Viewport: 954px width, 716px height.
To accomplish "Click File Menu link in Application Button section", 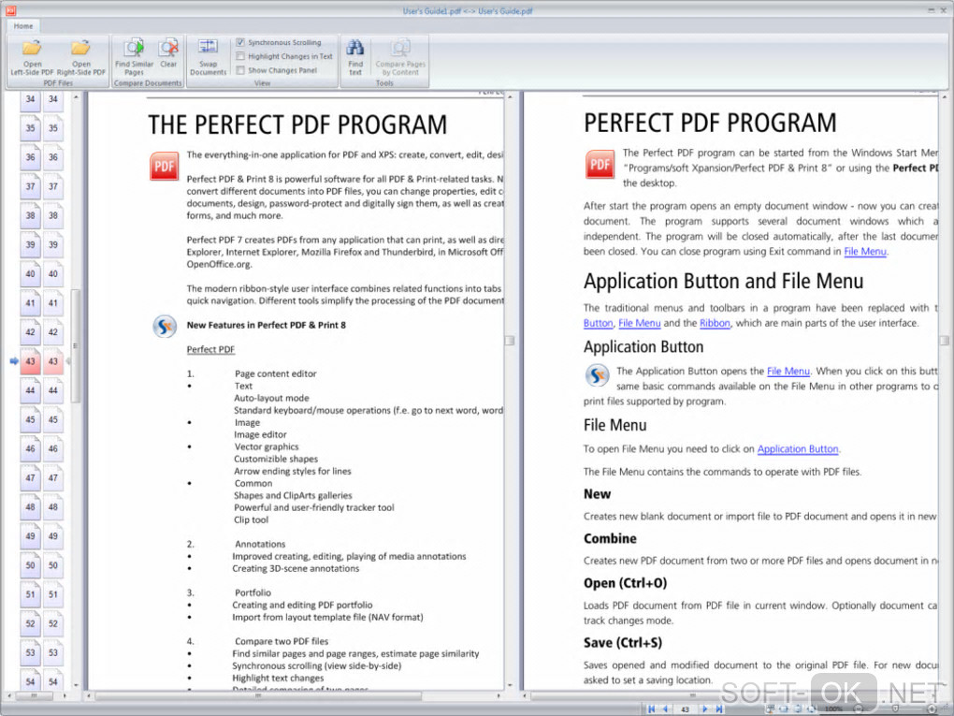I will click(788, 372).
